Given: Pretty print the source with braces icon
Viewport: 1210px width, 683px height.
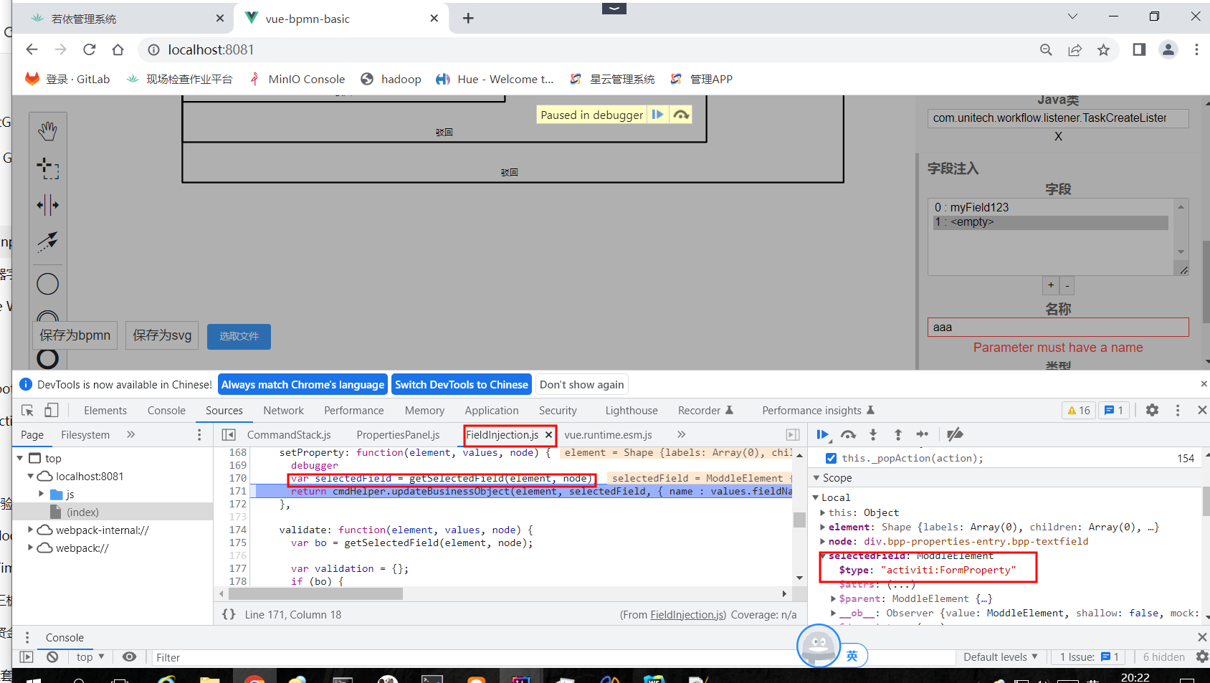Looking at the screenshot, I should [229, 614].
